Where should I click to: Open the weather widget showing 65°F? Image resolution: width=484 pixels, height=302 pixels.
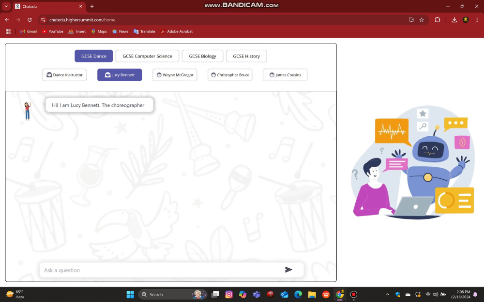point(15,295)
